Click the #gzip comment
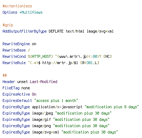 8,25
